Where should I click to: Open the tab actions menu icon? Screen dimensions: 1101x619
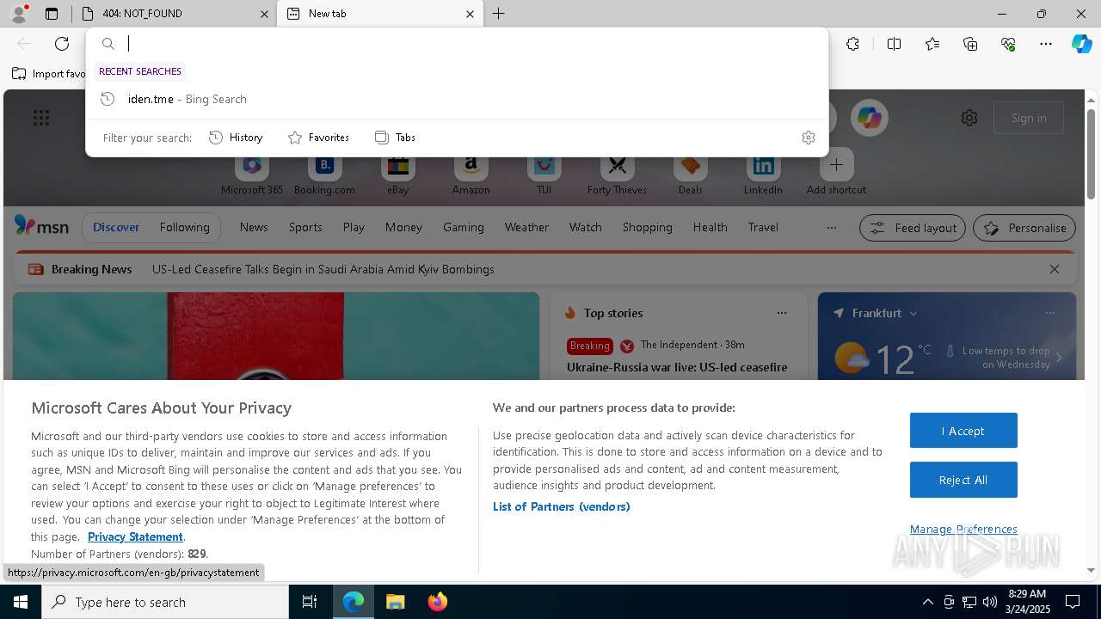click(x=52, y=14)
